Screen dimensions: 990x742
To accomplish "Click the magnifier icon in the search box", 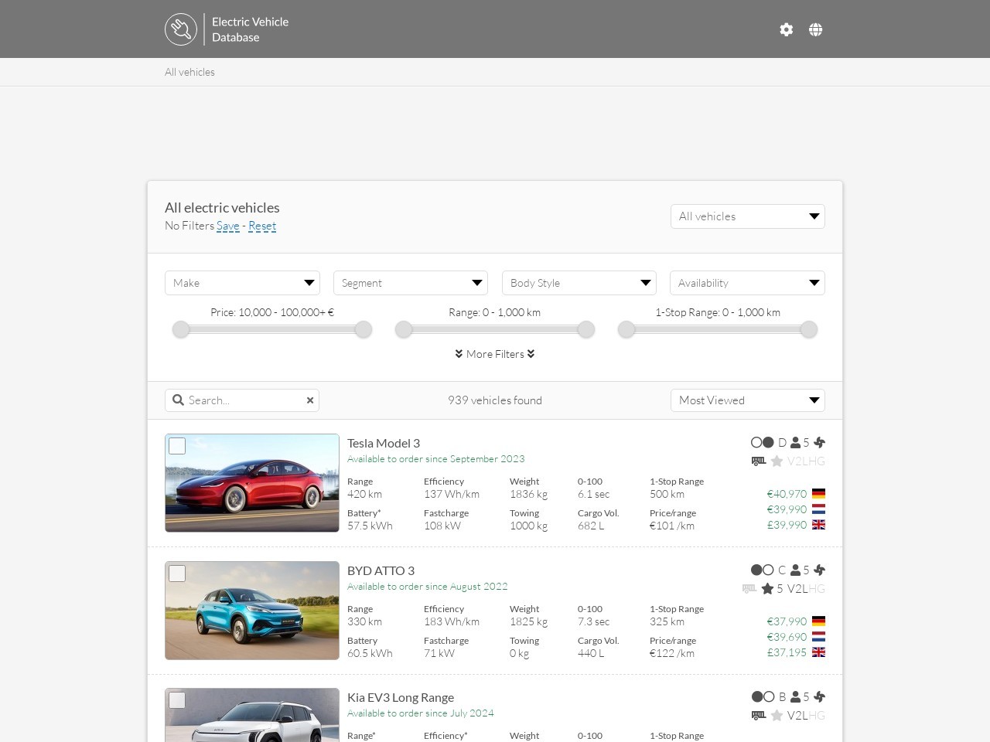I will click(x=178, y=400).
